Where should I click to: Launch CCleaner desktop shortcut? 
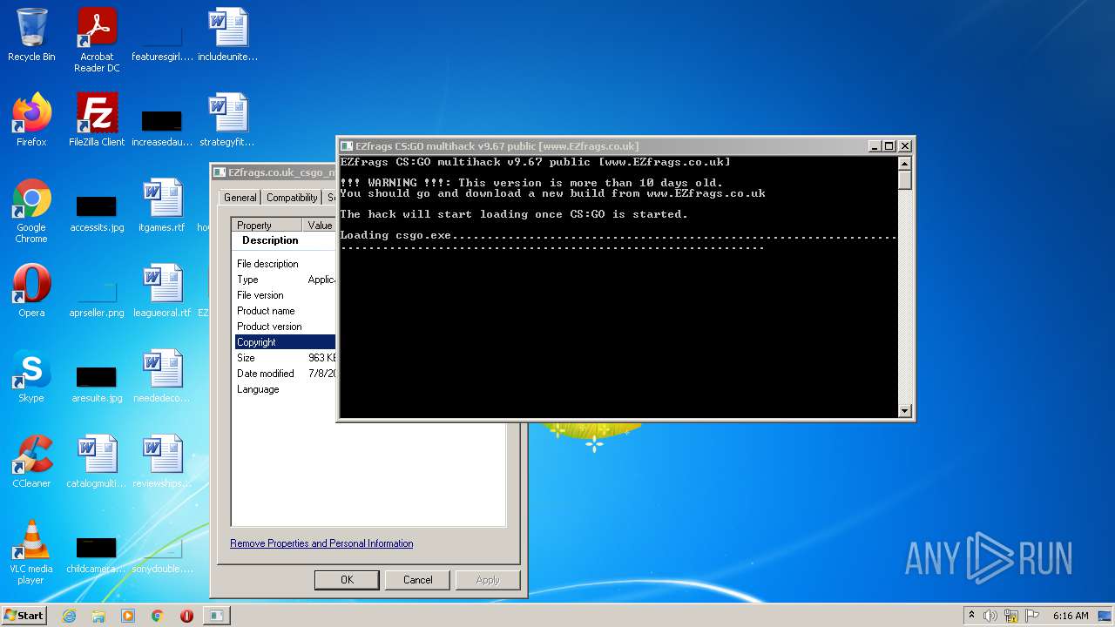(x=31, y=462)
